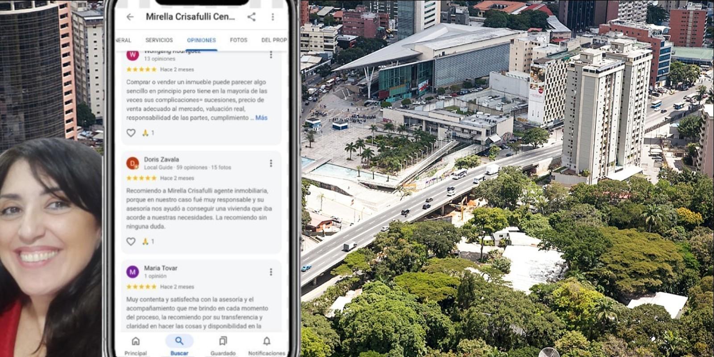Tap Doris Zavala's profile avatar

pyautogui.click(x=133, y=163)
